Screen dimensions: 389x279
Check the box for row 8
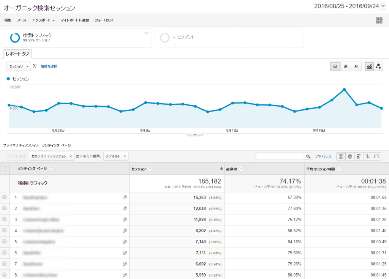5,274
